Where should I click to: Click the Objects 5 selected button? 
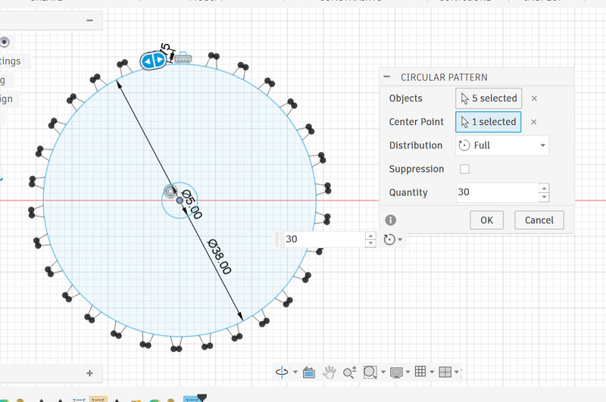[x=489, y=98]
